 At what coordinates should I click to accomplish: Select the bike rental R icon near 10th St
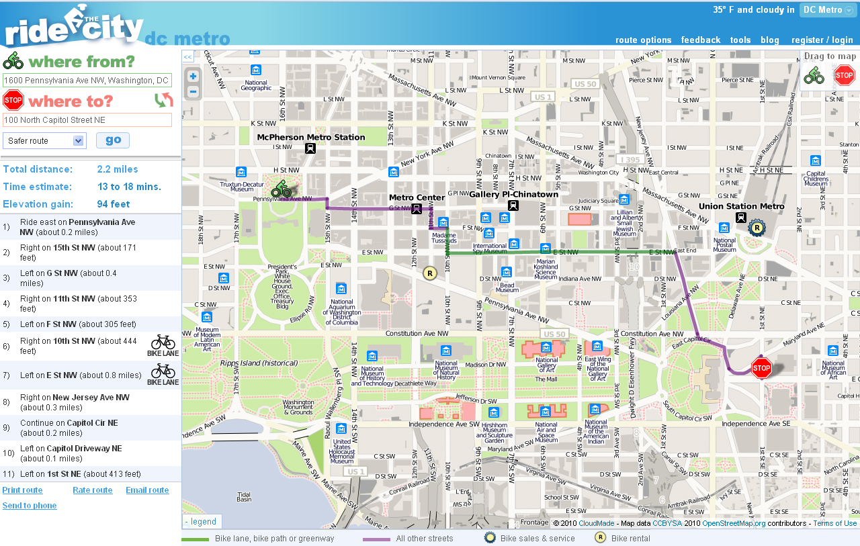click(x=429, y=273)
